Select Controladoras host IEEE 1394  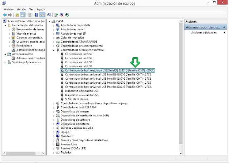point(78,107)
